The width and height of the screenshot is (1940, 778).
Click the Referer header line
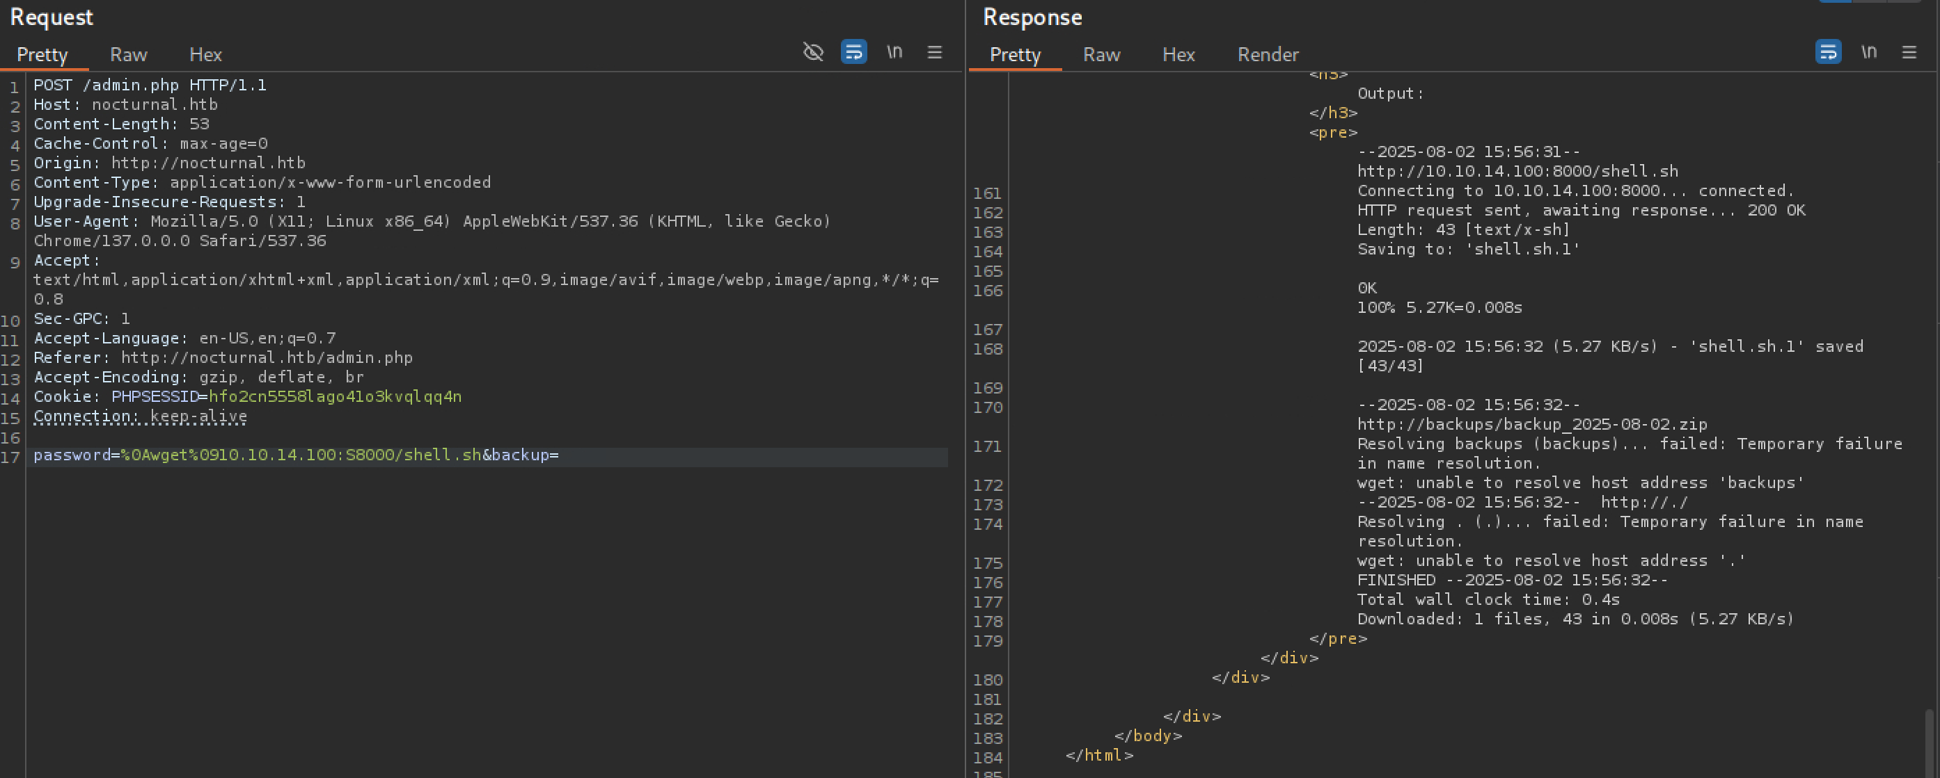tap(223, 358)
